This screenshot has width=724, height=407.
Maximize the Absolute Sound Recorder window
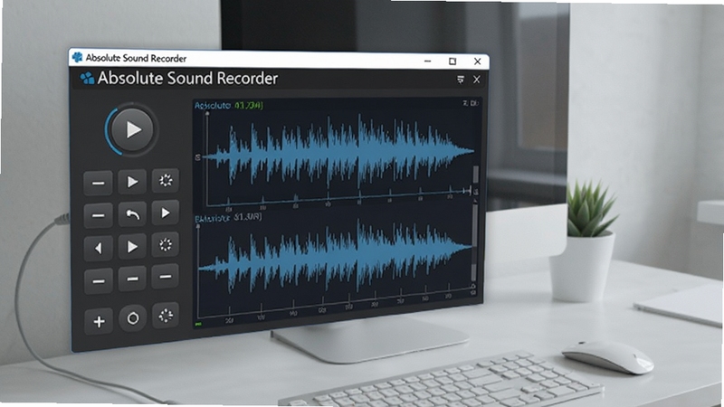(452, 61)
